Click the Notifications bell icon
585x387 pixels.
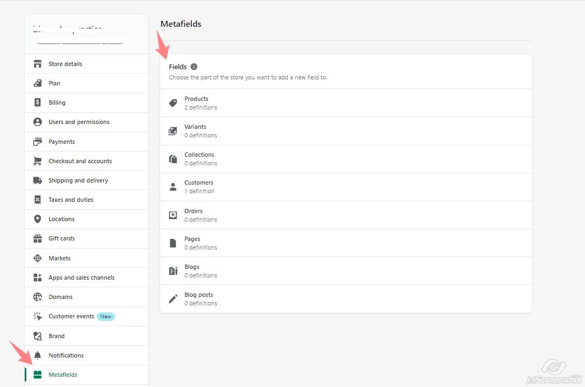38,355
